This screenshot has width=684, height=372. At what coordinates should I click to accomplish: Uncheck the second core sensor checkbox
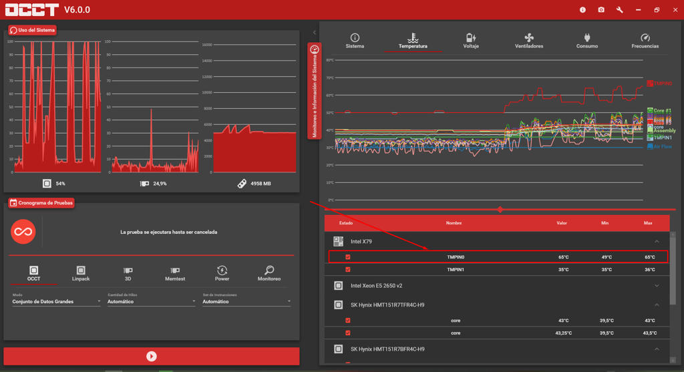coord(347,333)
